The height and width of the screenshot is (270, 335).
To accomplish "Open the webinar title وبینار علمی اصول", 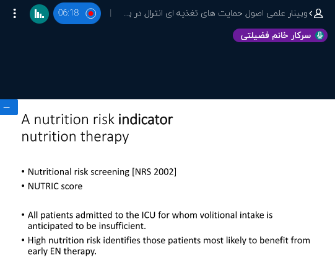I will (215, 14).
